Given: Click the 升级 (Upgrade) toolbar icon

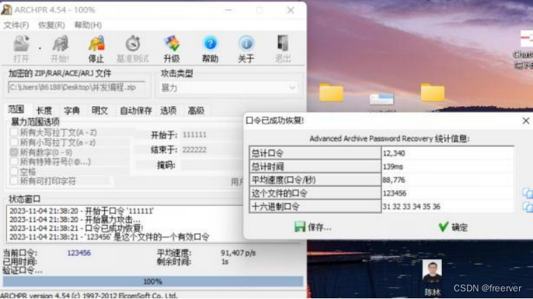Looking at the screenshot, I should coord(172,49).
